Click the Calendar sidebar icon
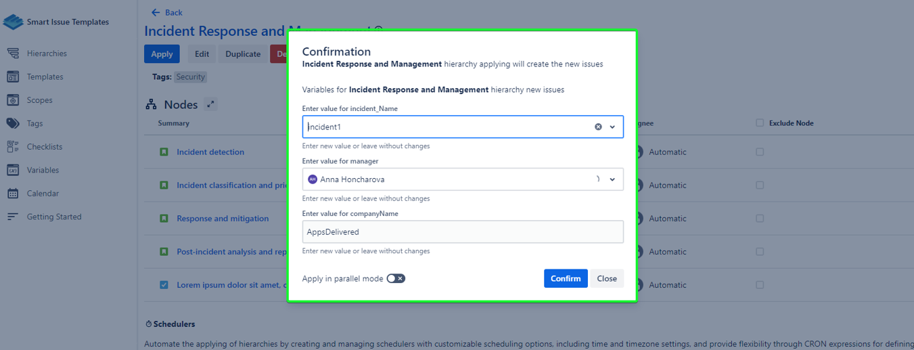914x350 pixels. pyautogui.click(x=13, y=194)
